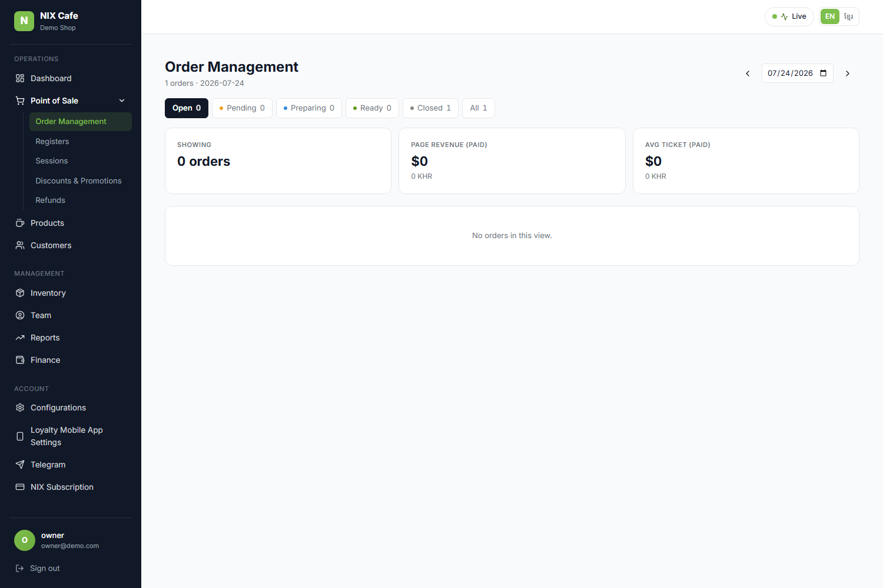Click the owner avatar circle

tap(25, 540)
